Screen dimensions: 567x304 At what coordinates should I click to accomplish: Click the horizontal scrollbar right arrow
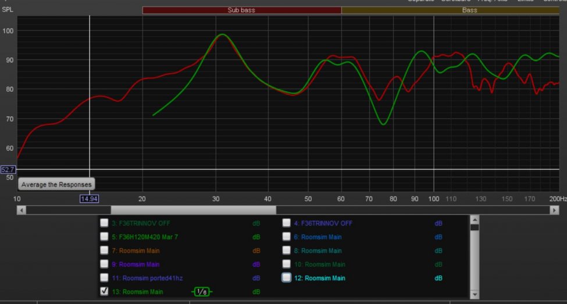[x=554, y=210]
